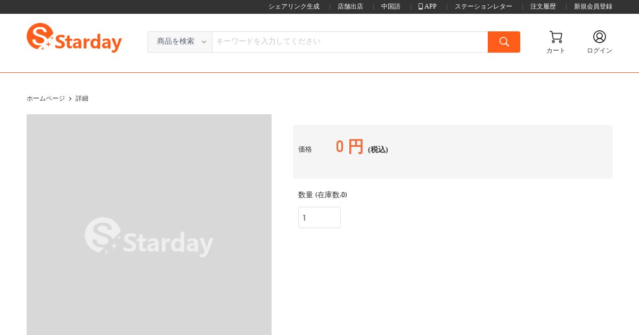The width and height of the screenshot is (639, 335).
Task: Click the 価格 label
Action: point(305,149)
